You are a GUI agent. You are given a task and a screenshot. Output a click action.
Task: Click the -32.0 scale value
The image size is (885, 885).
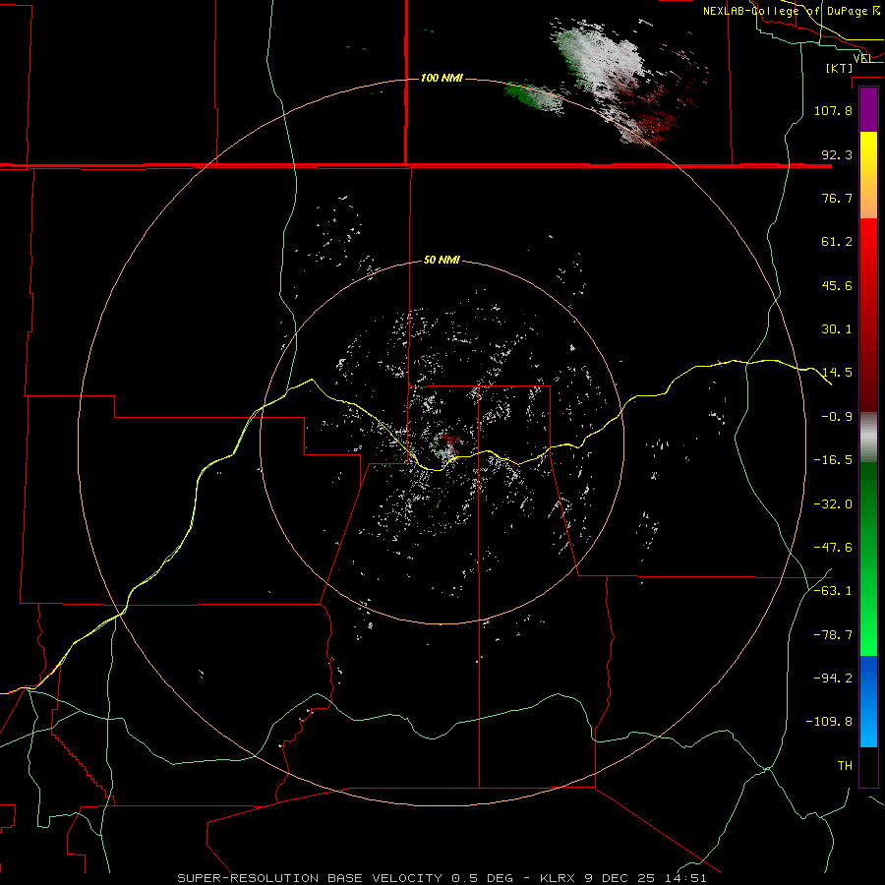tap(833, 504)
